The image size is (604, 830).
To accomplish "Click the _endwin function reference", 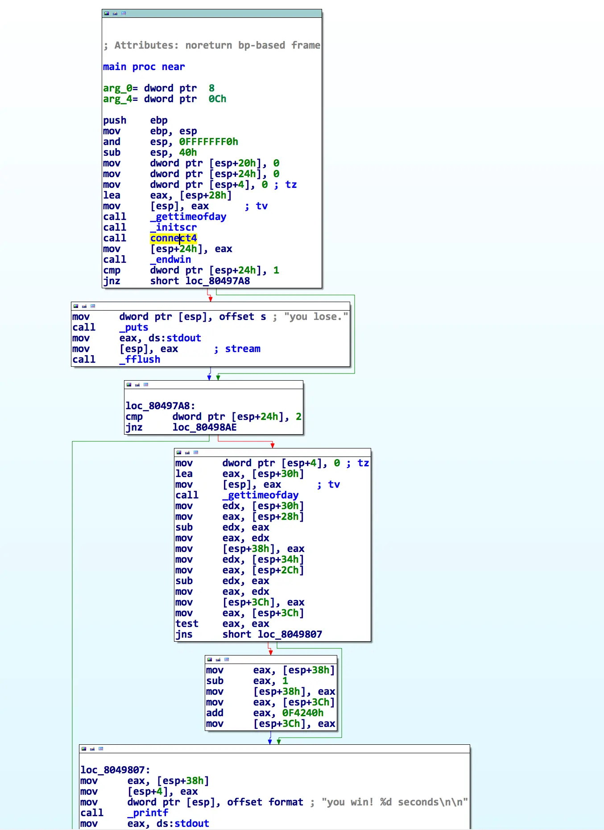I will pyautogui.click(x=171, y=260).
